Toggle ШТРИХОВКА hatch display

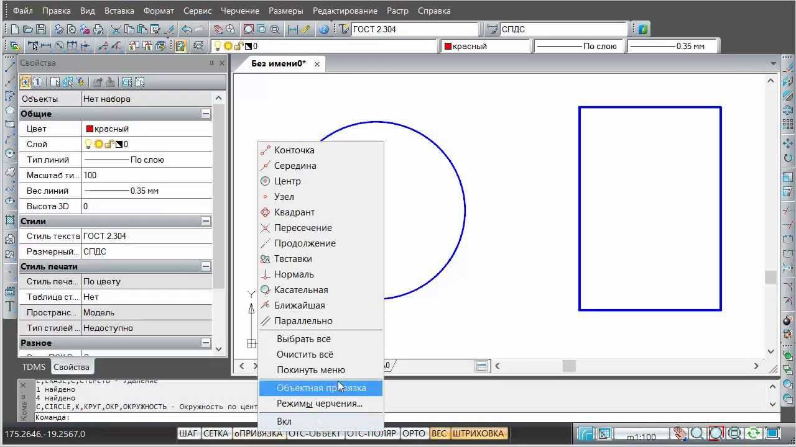point(478,433)
